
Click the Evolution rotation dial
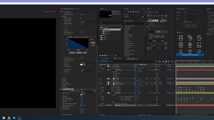click(x=82, y=112)
